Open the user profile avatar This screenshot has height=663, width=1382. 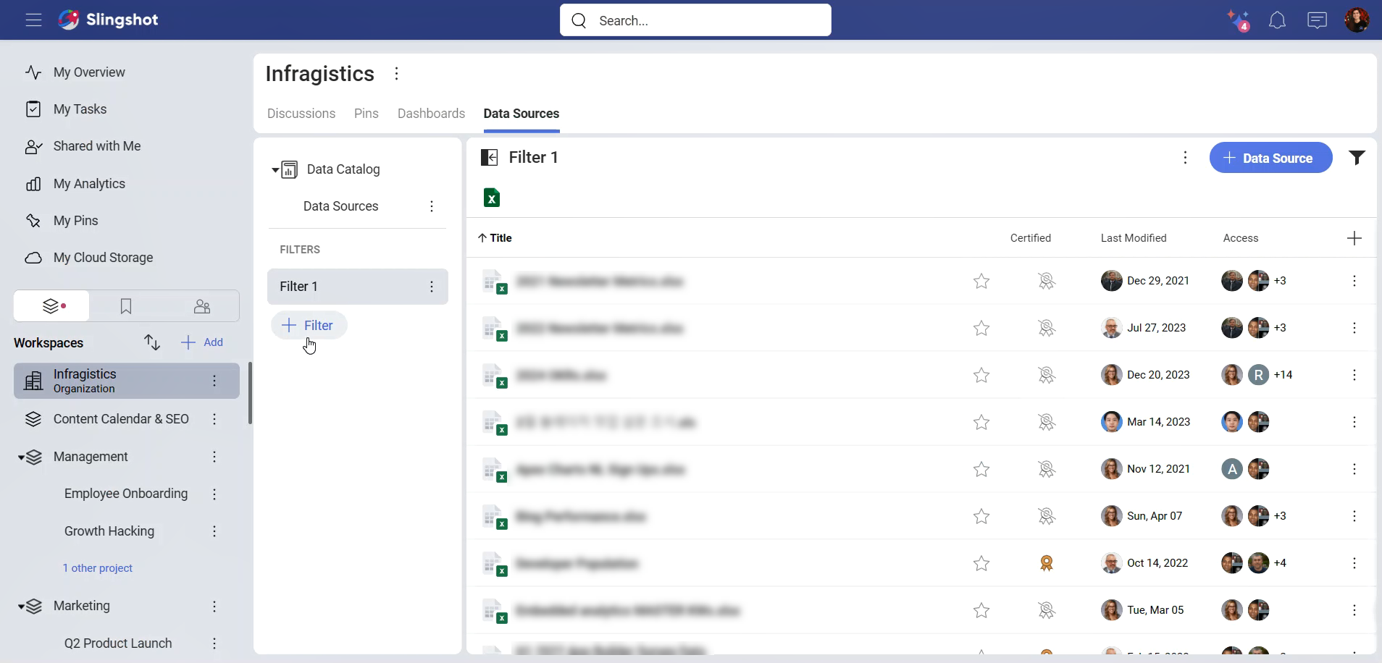(1357, 20)
